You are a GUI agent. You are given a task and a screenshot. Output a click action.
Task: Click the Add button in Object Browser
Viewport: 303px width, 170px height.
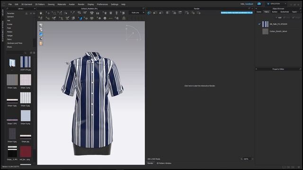tap(279, 17)
